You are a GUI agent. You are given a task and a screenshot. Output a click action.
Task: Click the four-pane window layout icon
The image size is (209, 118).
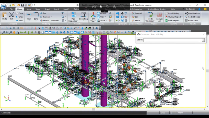(54, 33)
